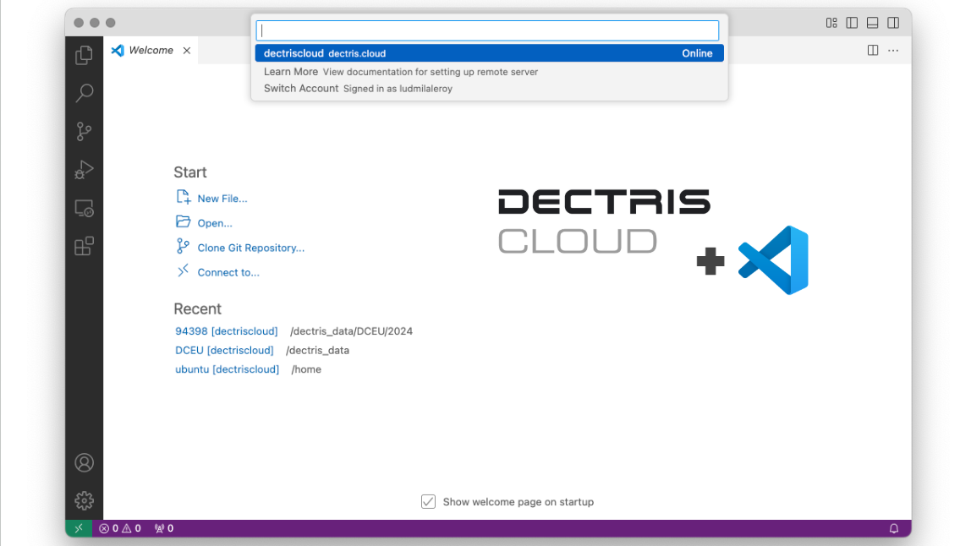Toggle primary side bar layout icon
This screenshot has height=546, width=960.
(x=852, y=23)
